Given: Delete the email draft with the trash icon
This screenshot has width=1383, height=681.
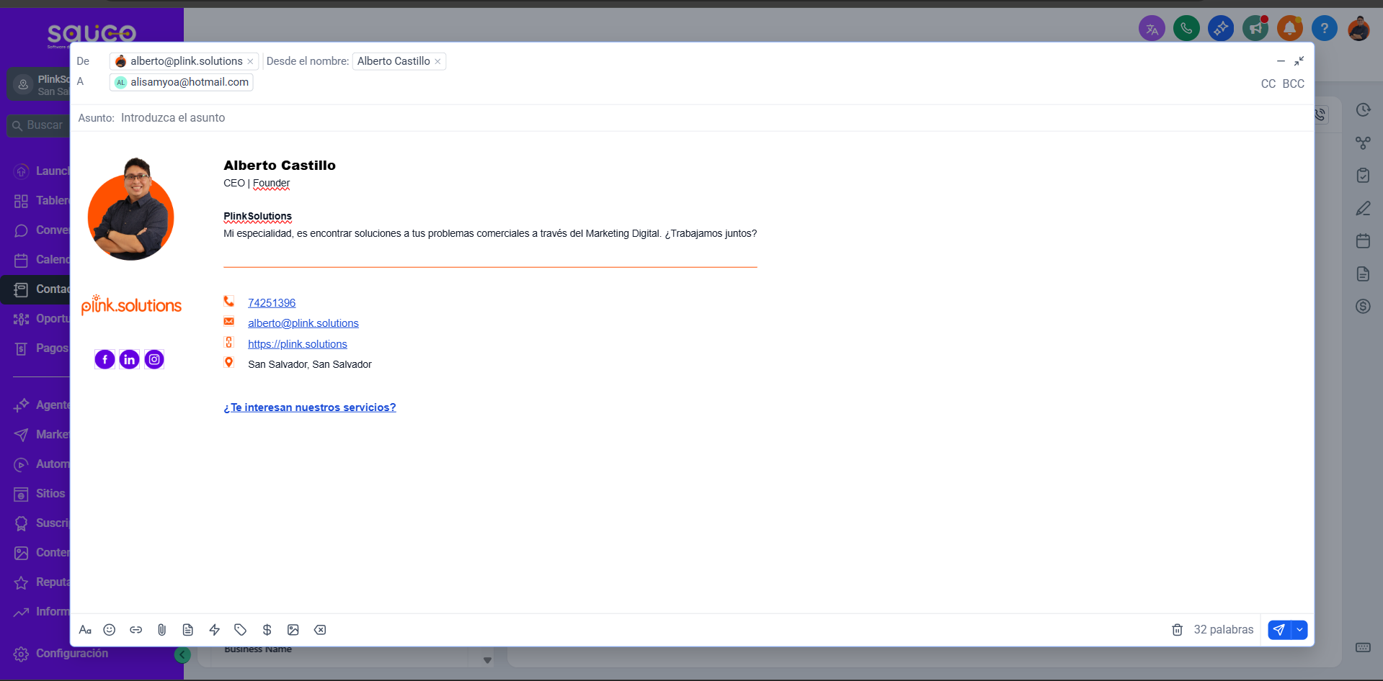Looking at the screenshot, I should tap(1177, 630).
